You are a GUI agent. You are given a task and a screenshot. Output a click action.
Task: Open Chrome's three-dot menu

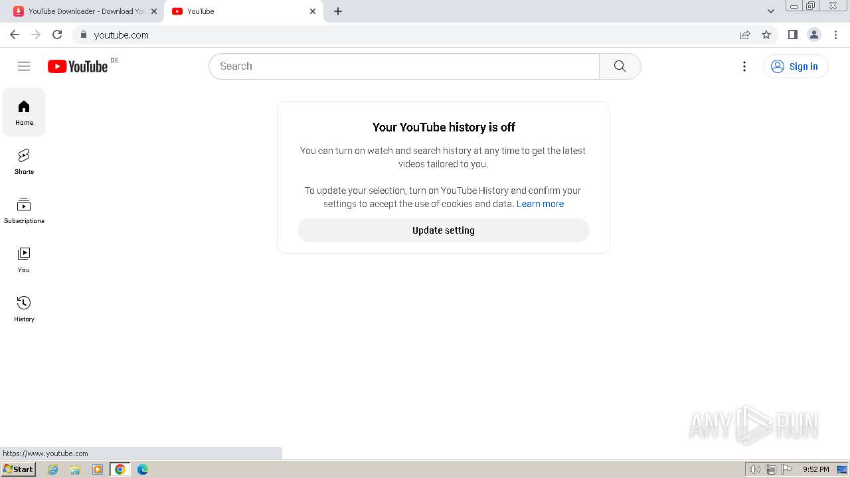(x=835, y=35)
